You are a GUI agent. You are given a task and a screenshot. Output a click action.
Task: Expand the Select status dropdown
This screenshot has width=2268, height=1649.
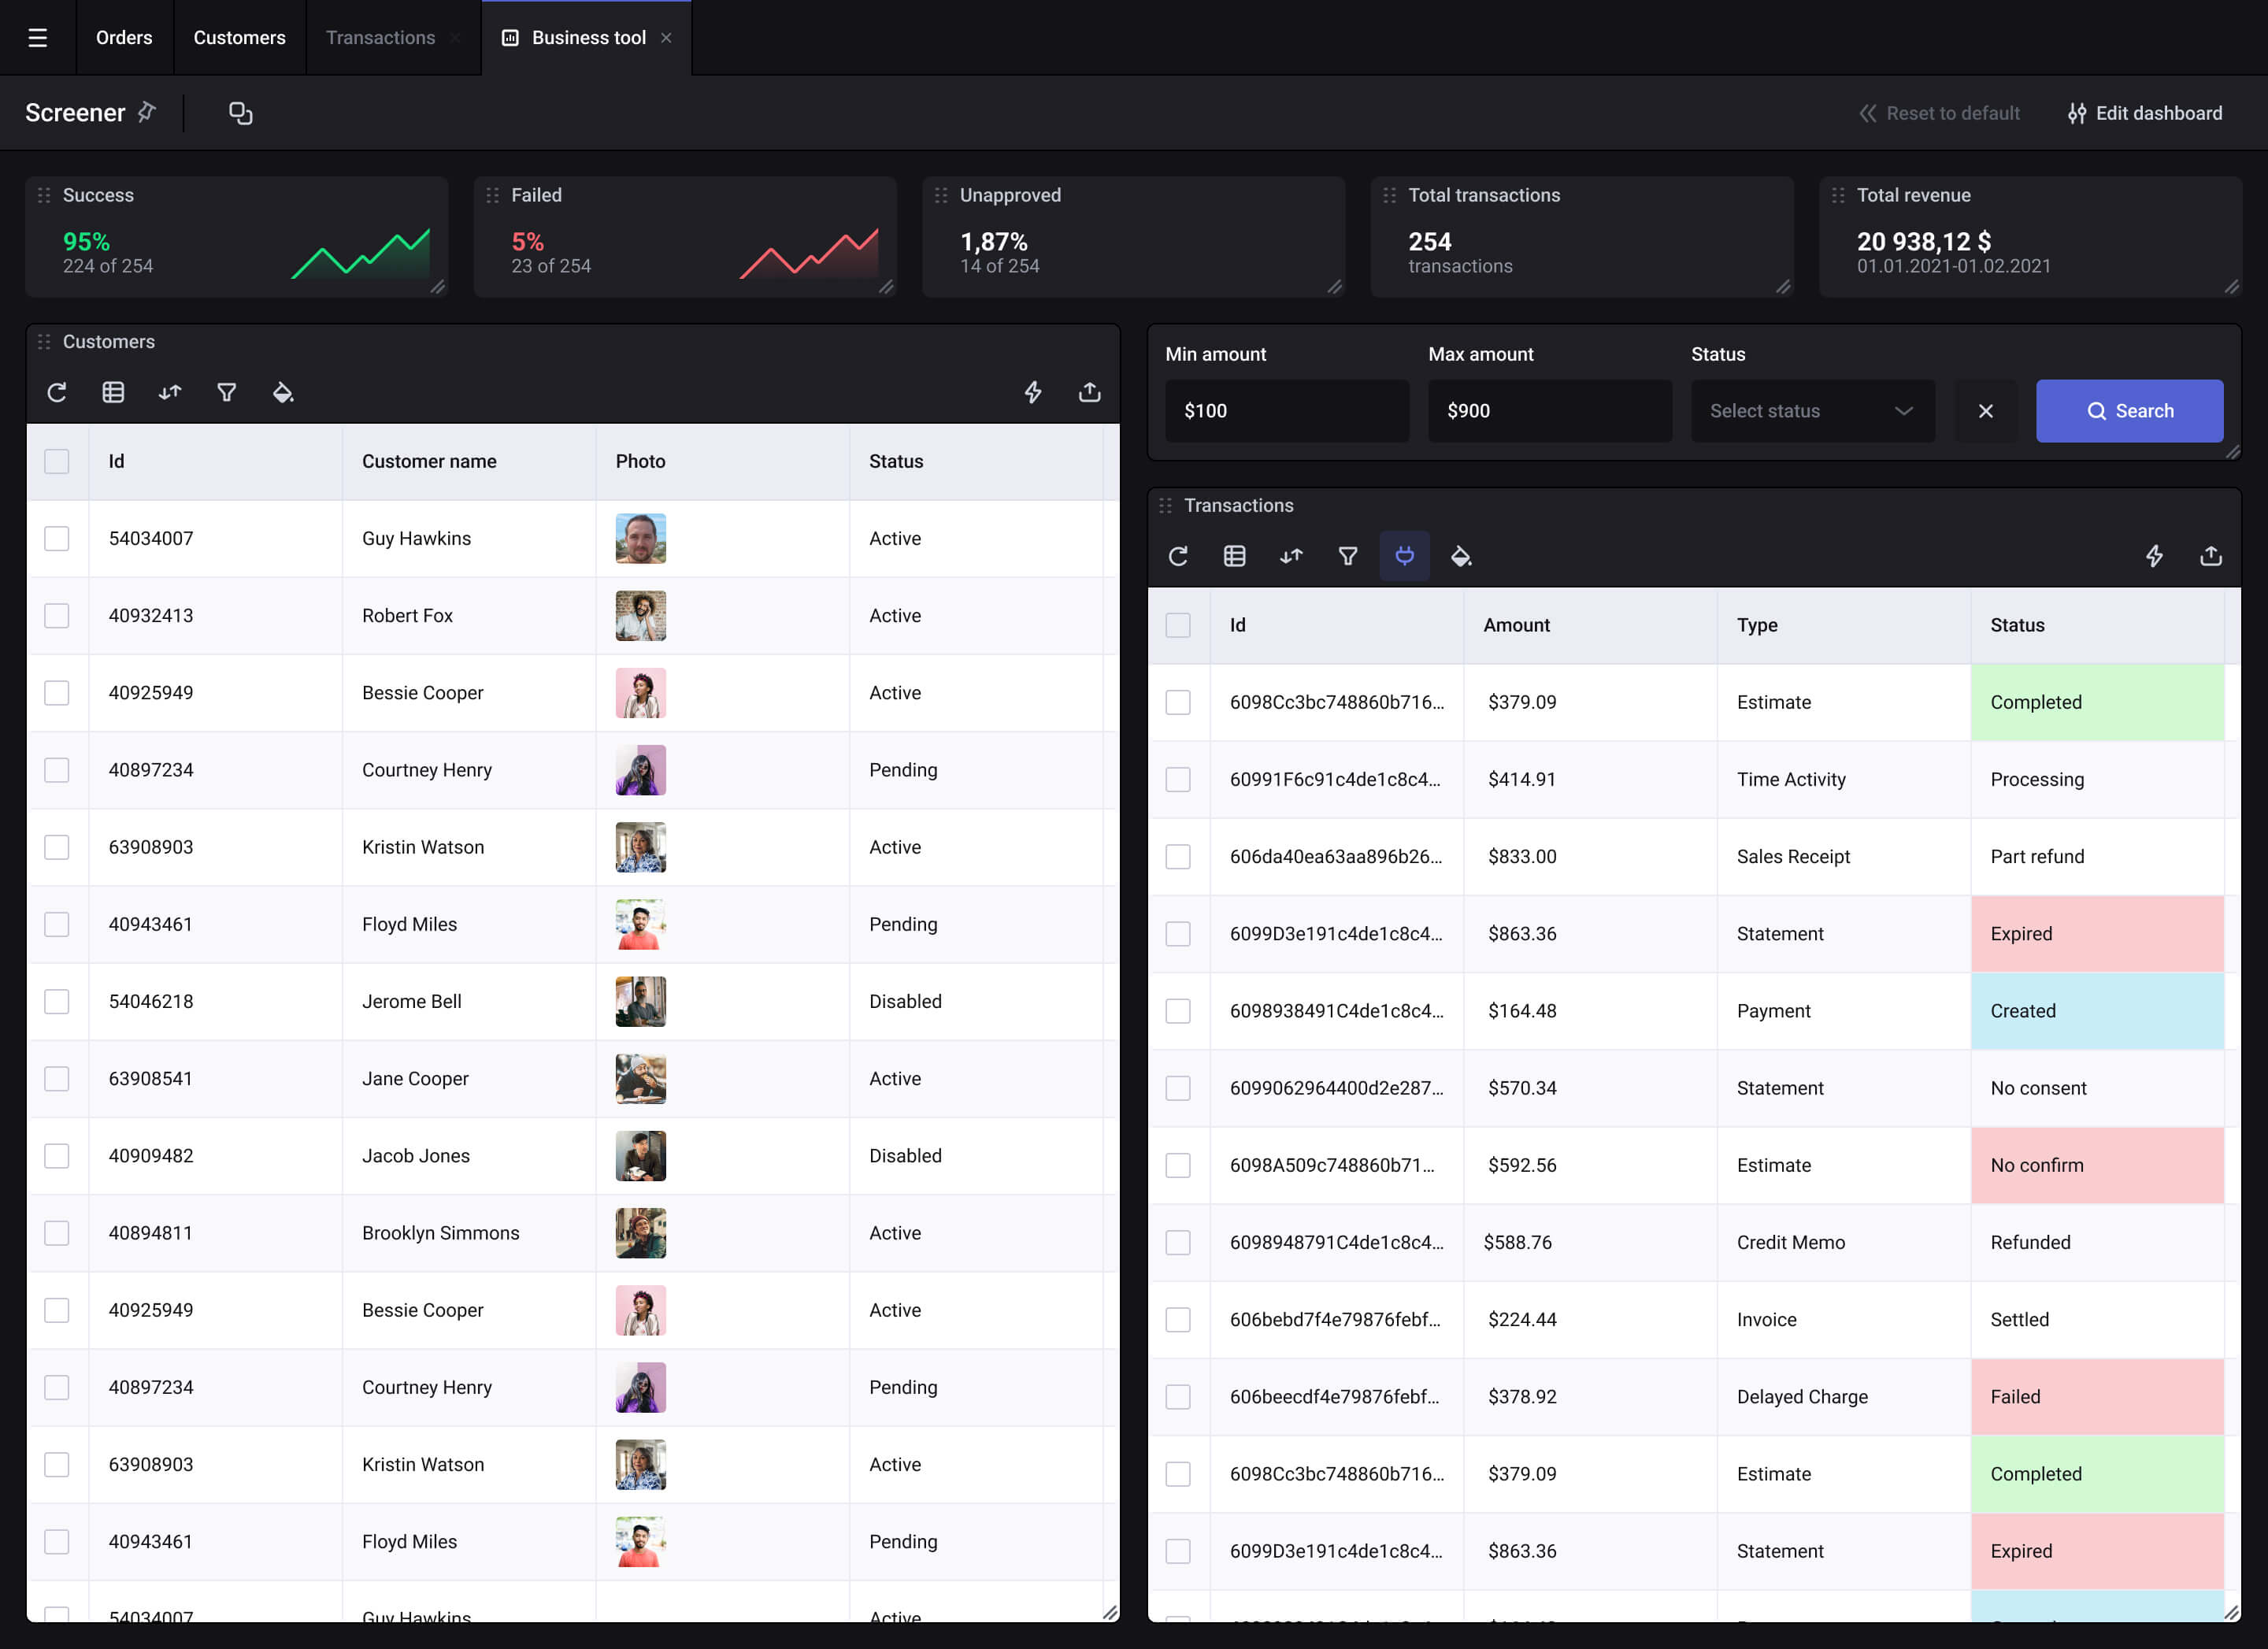point(1812,411)
